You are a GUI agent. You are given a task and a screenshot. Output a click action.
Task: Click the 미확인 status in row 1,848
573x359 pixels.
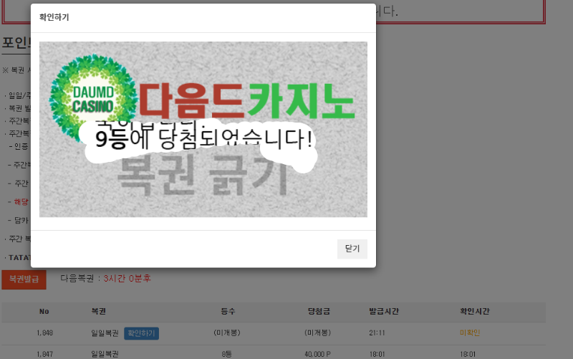470,333
